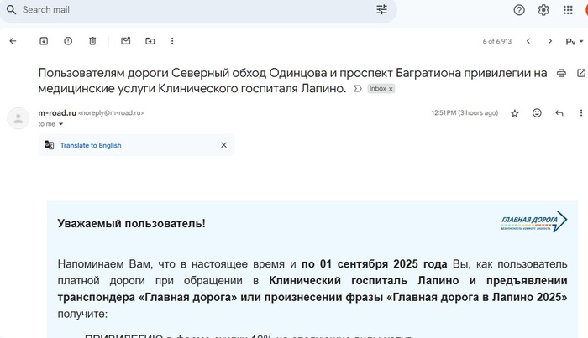Screen dimensions: 588x338
Task: Click the sender avatar icon
Action: point(18,118)
